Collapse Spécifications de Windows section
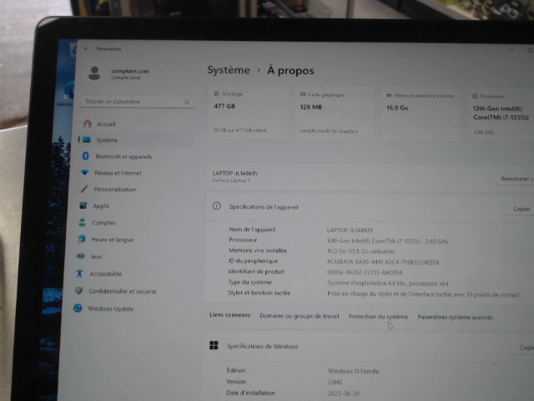 [x=368, y=347]
